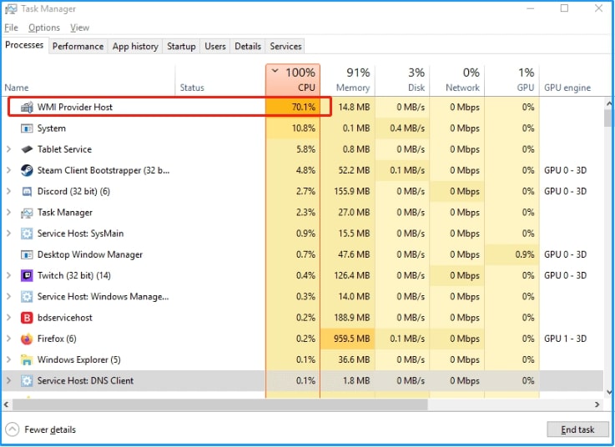Sort processes by Memory column

coord(352,80)
